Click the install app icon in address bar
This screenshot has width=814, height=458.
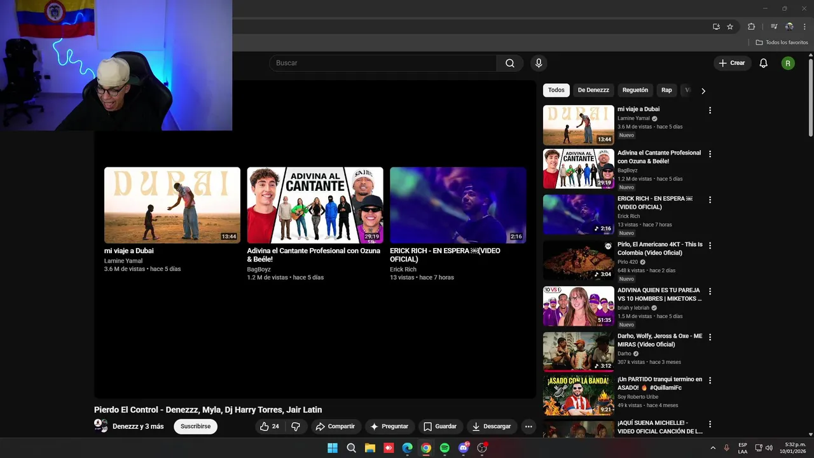[x=716, y=27]
